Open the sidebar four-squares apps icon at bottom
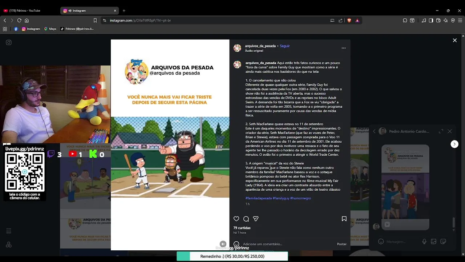The image size is (465, 262). click(x=9, y=245)
